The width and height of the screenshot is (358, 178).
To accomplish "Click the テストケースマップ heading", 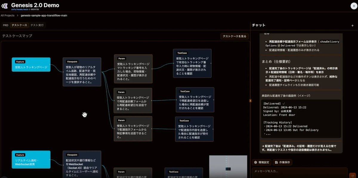I will pos(17,36).
